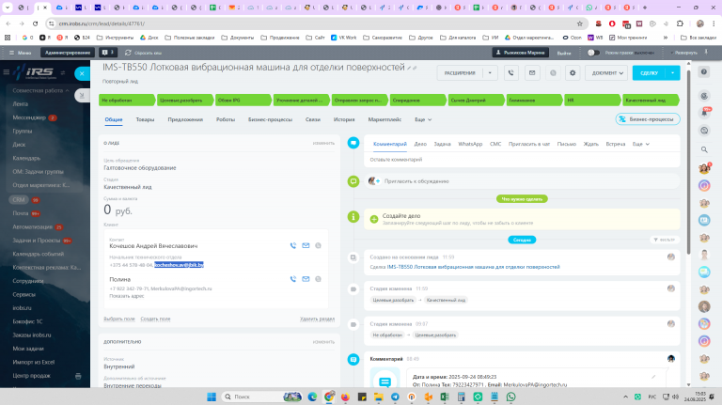
Task: Open search magnifier in right sidebar
Action: [704, 149]
